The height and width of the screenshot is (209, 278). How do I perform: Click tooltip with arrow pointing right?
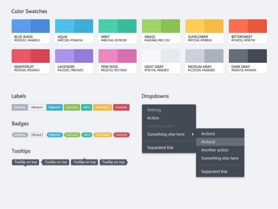click(114, 162)
